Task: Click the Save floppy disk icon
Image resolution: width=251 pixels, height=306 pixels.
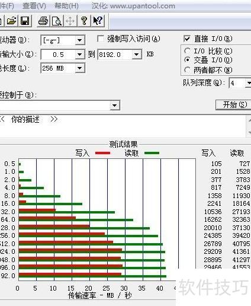Action: [25, 21]
